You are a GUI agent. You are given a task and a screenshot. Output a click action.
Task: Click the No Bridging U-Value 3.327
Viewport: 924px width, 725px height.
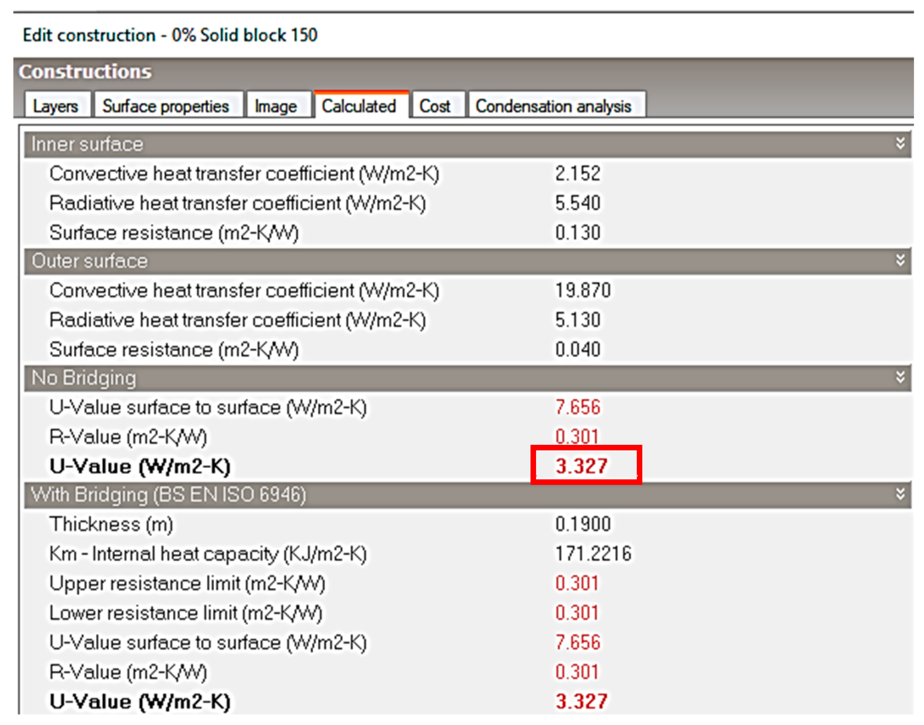pos(581,466)
